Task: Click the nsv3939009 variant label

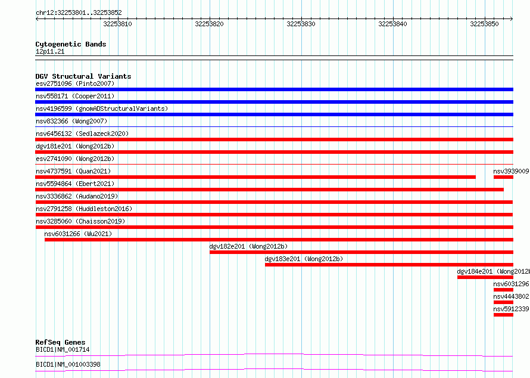Action: coord(511,171)
